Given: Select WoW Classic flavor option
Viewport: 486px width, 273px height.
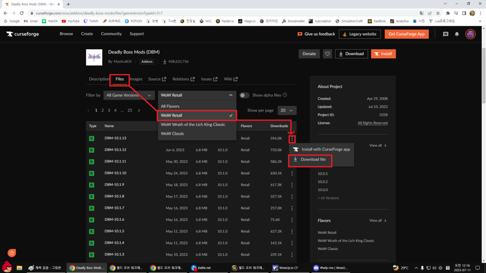Looking at the screenshot, I should tap(197, 133).
